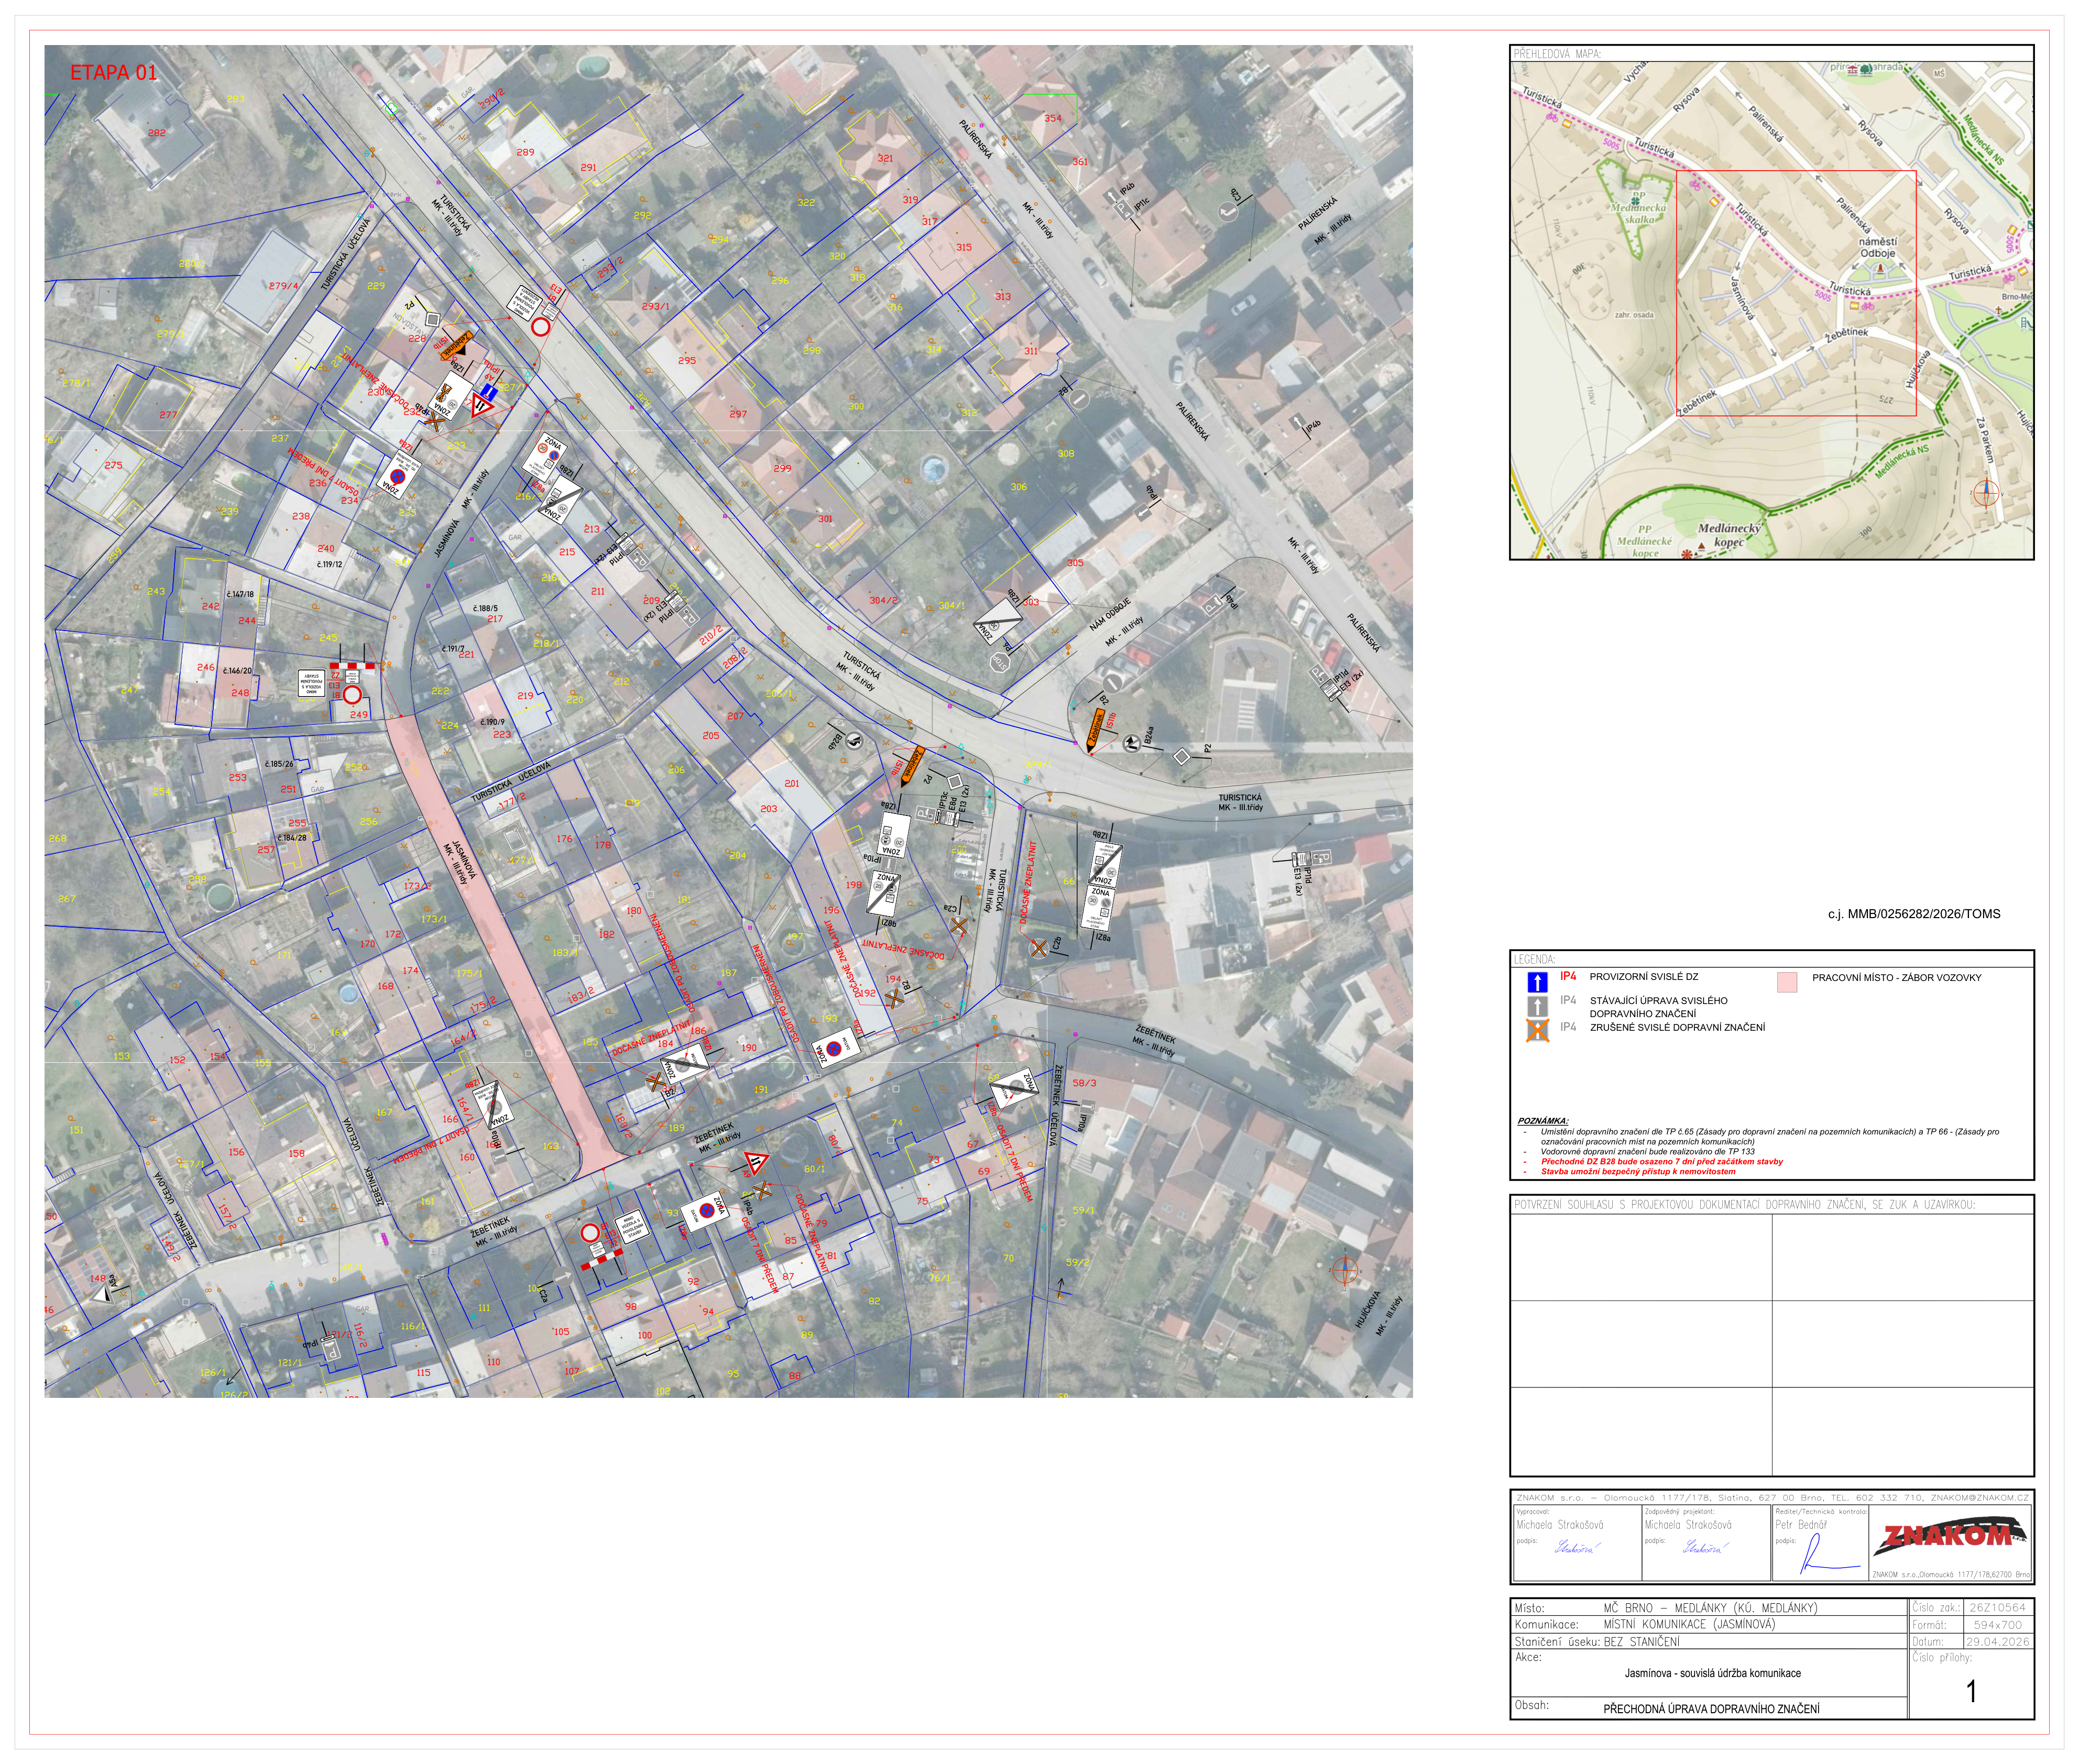Click the Medlánecký kopec label in the overview map
The width and height of the screenshot is (2079, 1764).
tap(1729, 535)
